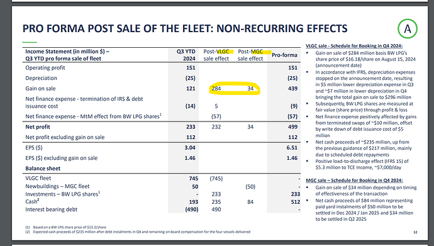Select the Operating profit row label
This screenshot has width=434, height=246.
coord(45,68)
